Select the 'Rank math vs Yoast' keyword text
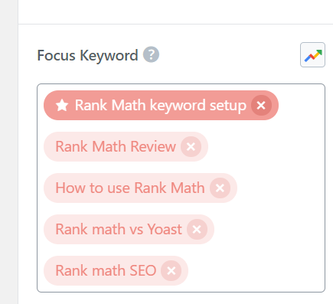The width and height of the screenshot is (333, 304). click(x=119, y=230)
